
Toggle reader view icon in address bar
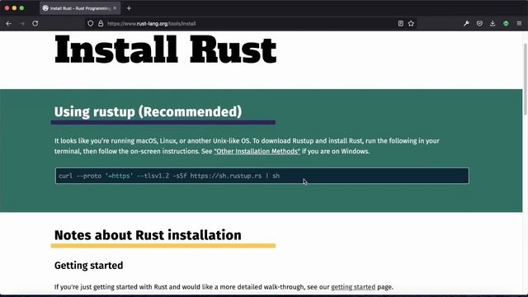[400, 24]
